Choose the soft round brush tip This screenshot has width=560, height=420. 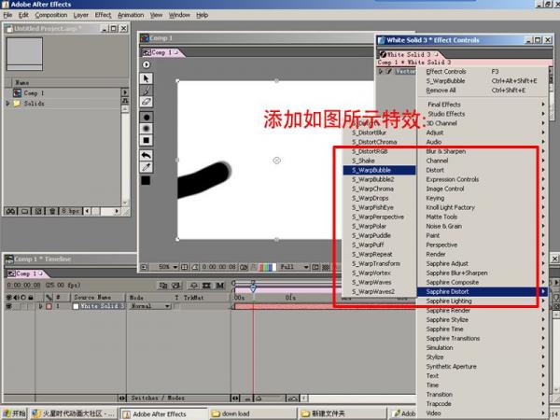pyautogui.click(x=147, y=129)
